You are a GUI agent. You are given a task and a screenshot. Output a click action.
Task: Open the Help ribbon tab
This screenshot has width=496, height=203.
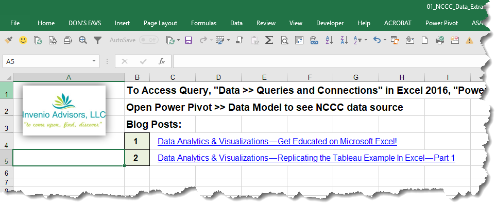point(364,23)
